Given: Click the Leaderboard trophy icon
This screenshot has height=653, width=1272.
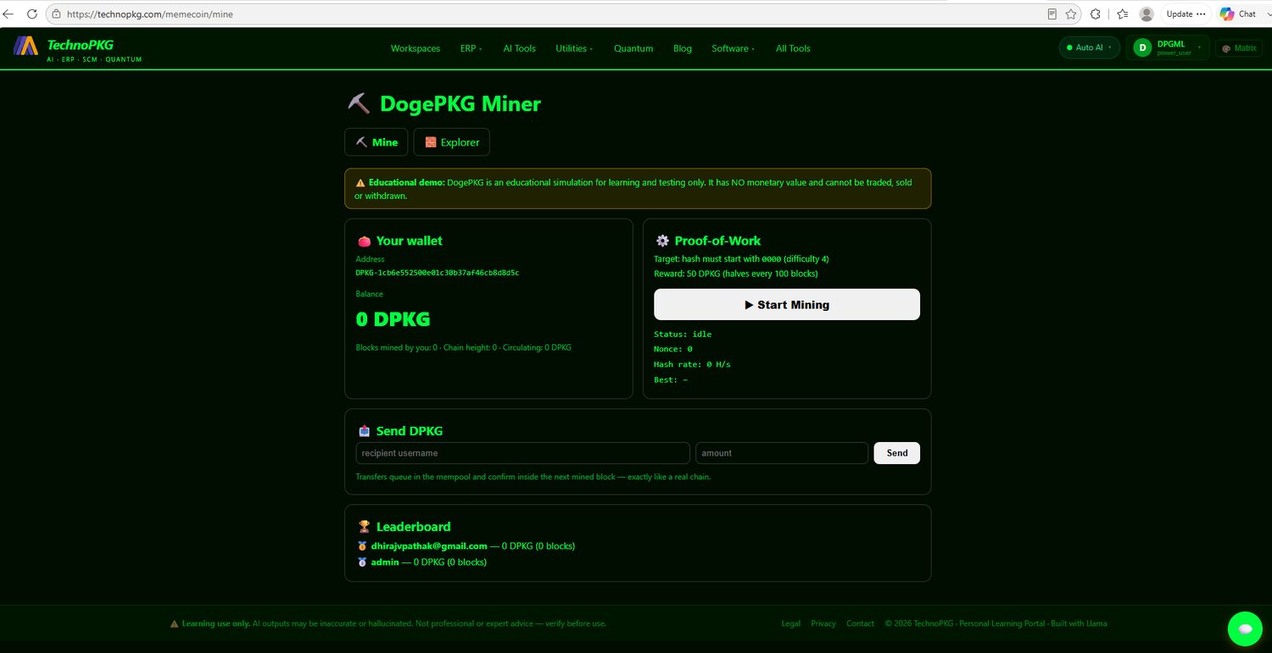Looking at the screenshot, I should (364, 527).
